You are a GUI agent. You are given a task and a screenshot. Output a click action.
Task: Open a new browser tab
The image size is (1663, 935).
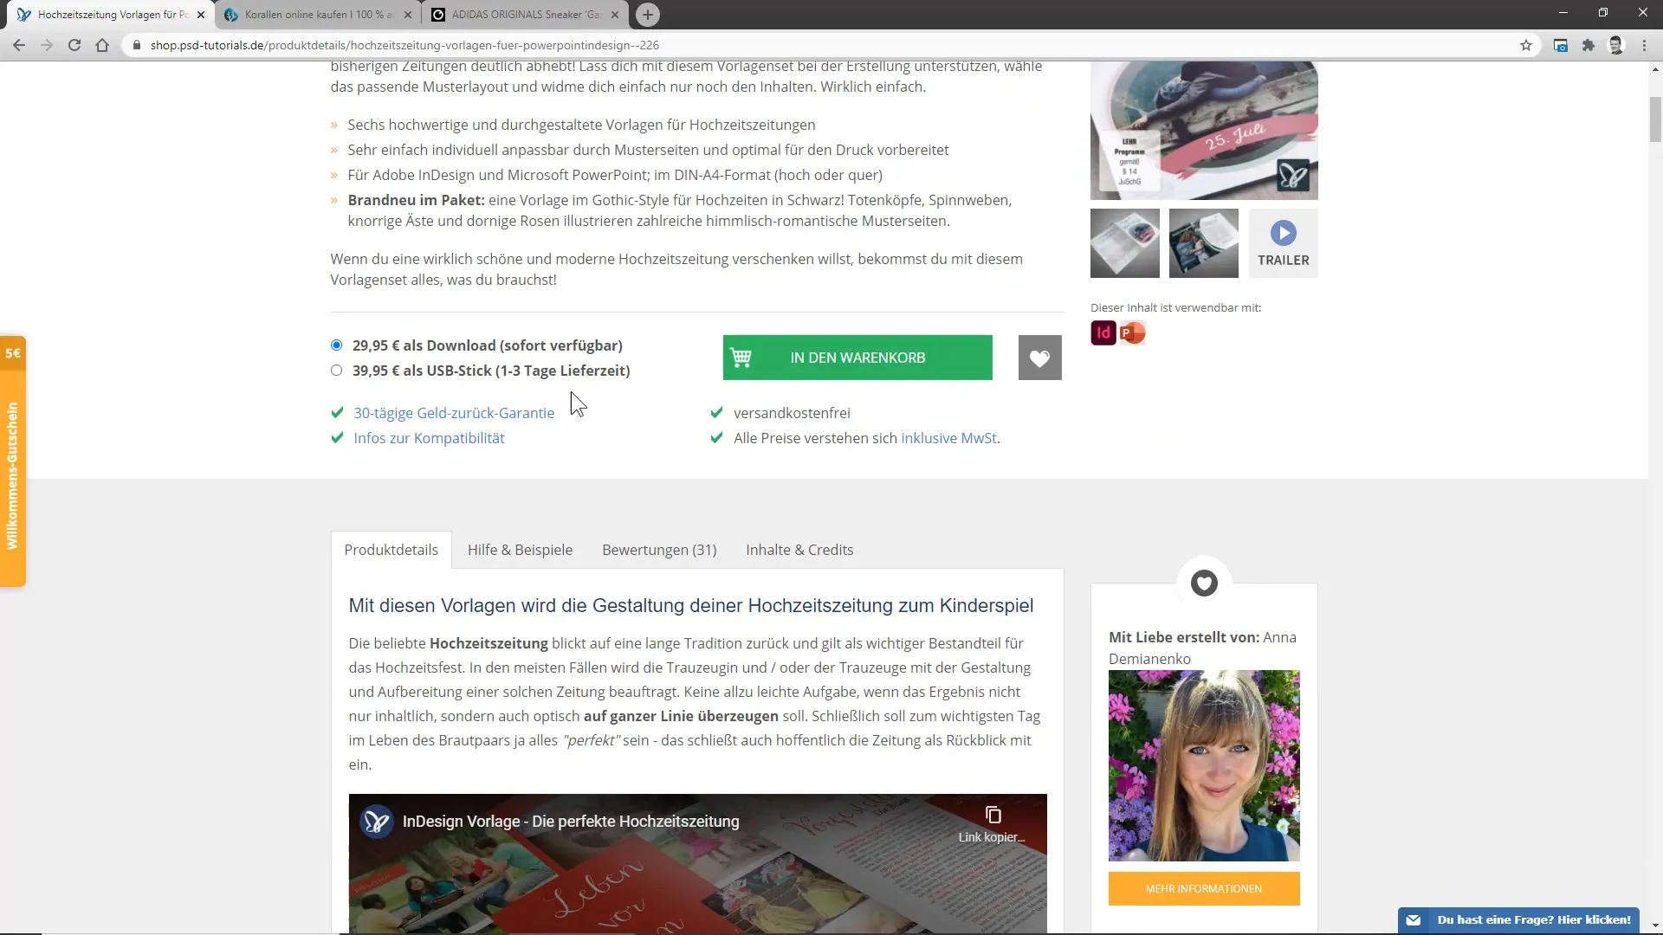coord(647,15)
